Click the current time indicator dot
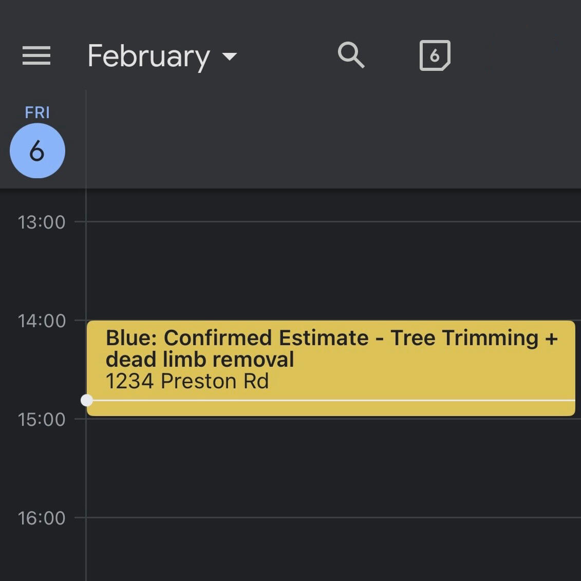This screenshot has width=581, height=581. (x=87, y=400)
